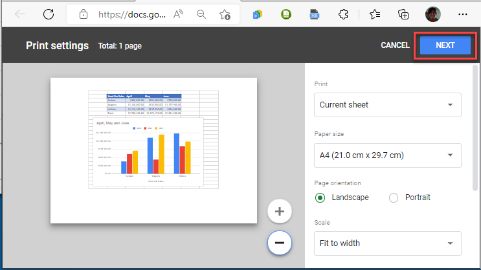
Task: Expand the A4 paper size dropdown
Action: click(387, 155)
